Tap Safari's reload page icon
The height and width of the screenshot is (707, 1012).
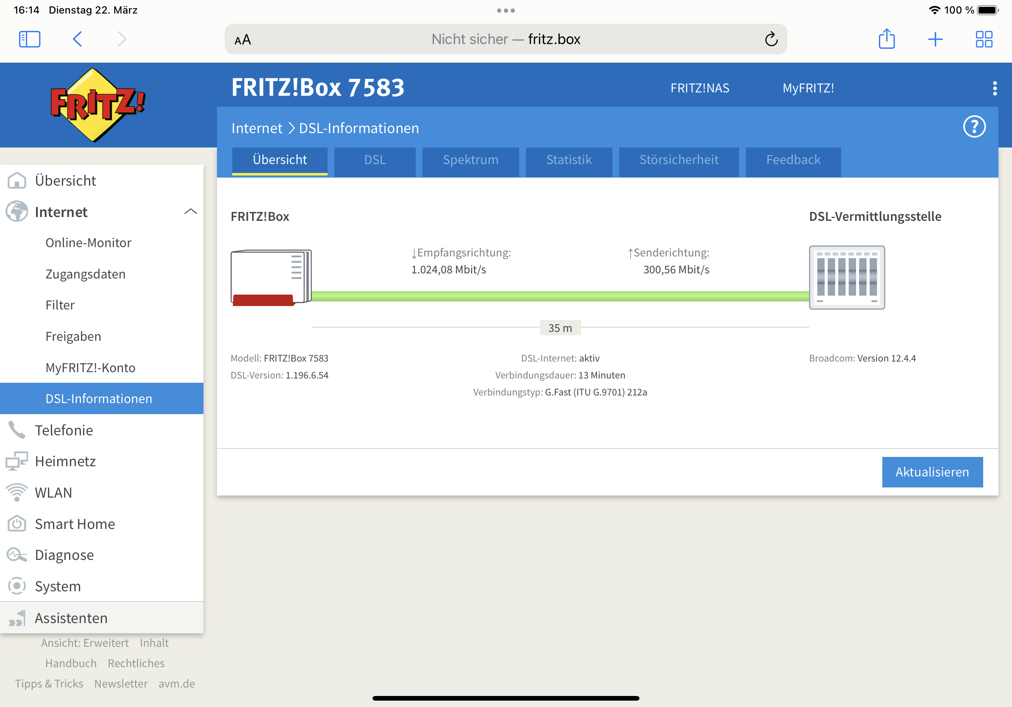tap(771, 39)
